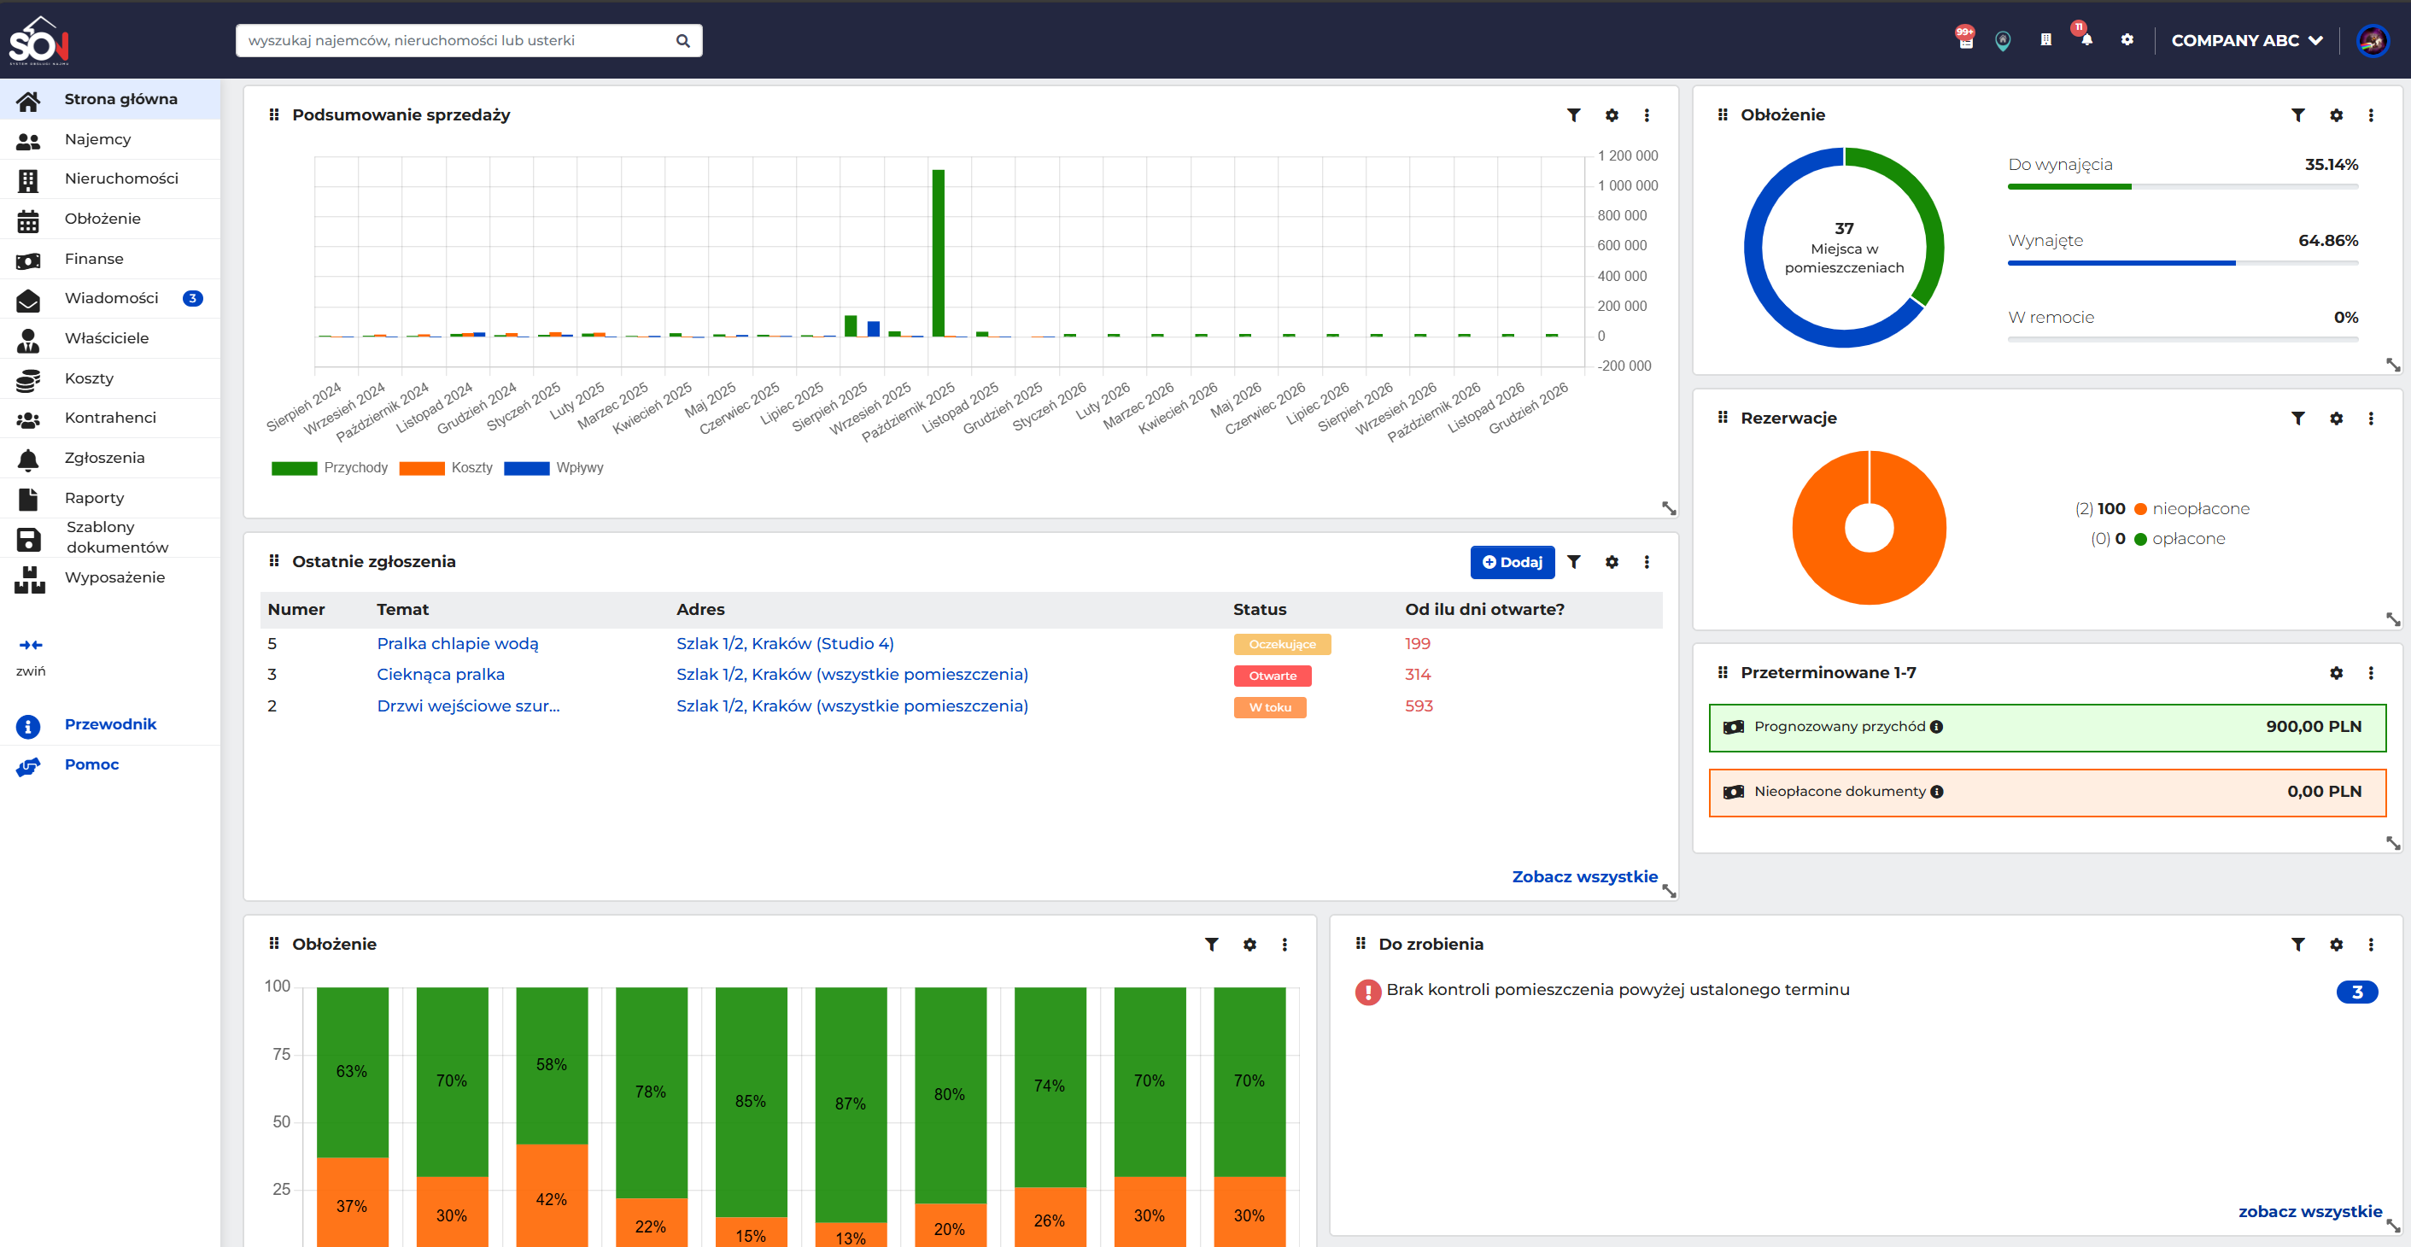The width and height of the screenshot is (2411, 1247).
Task: Click info icon beside Prognozowany przychód
Action: coord(1935,728)
